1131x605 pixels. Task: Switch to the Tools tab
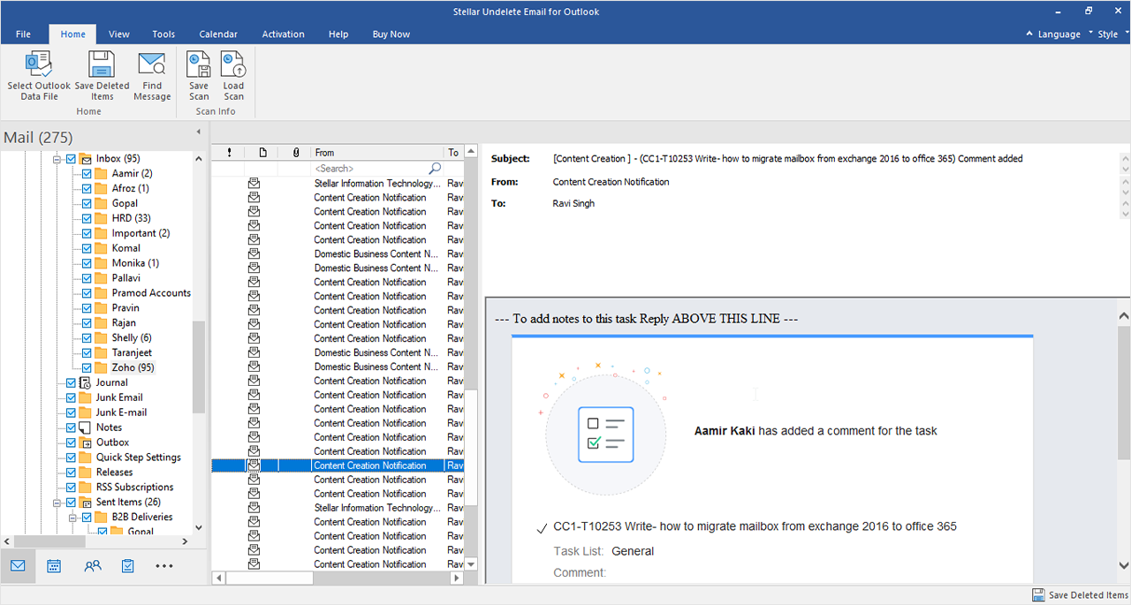point(163,34)
